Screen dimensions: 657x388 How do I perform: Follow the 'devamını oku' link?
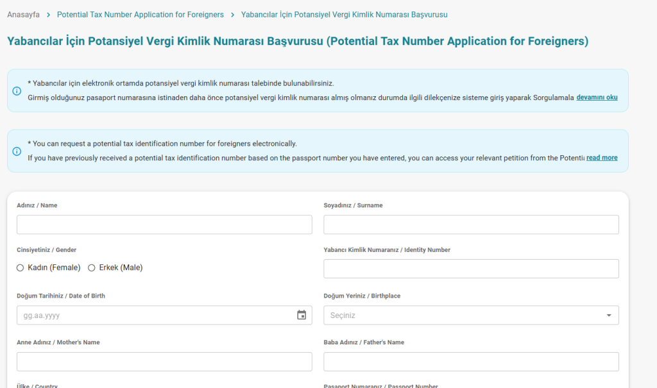pyautogui.click(x=597, y=97)
